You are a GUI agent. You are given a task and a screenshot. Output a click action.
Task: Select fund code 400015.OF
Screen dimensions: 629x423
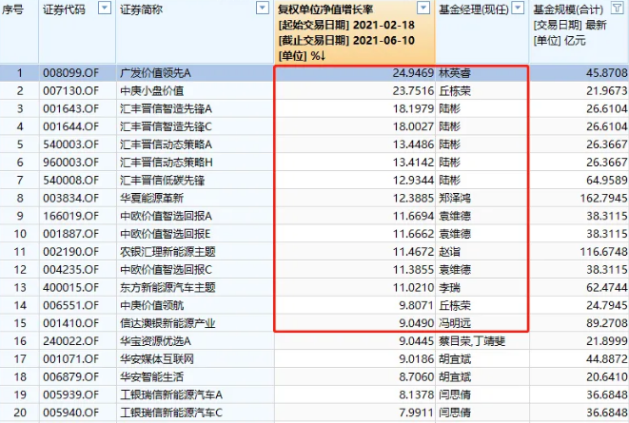[70, 288]
